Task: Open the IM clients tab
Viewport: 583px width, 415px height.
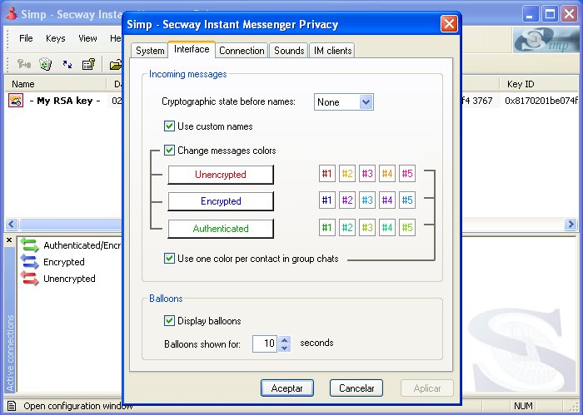Action: click(x=332, y=51)
